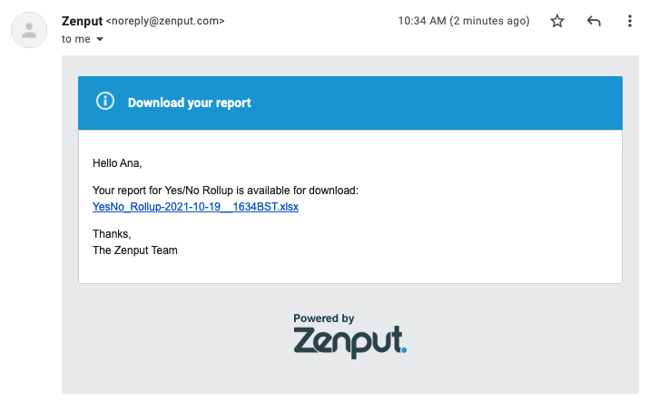Click the "Powered by" footer text

[x=324, y=319]
